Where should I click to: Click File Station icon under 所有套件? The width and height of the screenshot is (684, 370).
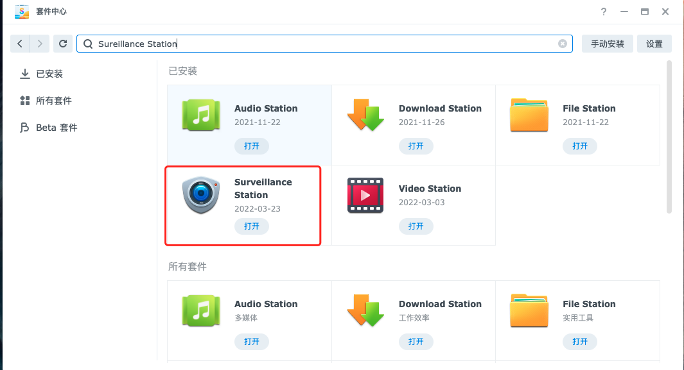click(x=529, y=310)
